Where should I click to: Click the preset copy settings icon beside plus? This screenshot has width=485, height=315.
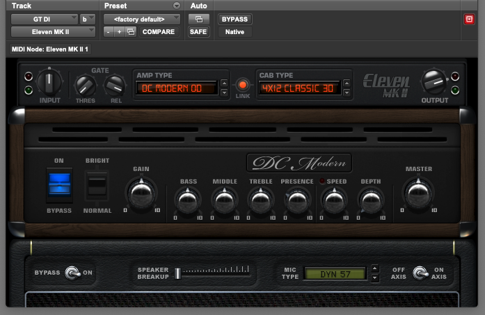131,32
